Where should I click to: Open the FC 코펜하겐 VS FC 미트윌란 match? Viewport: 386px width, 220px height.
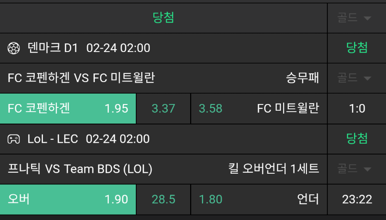click(81, 78)
